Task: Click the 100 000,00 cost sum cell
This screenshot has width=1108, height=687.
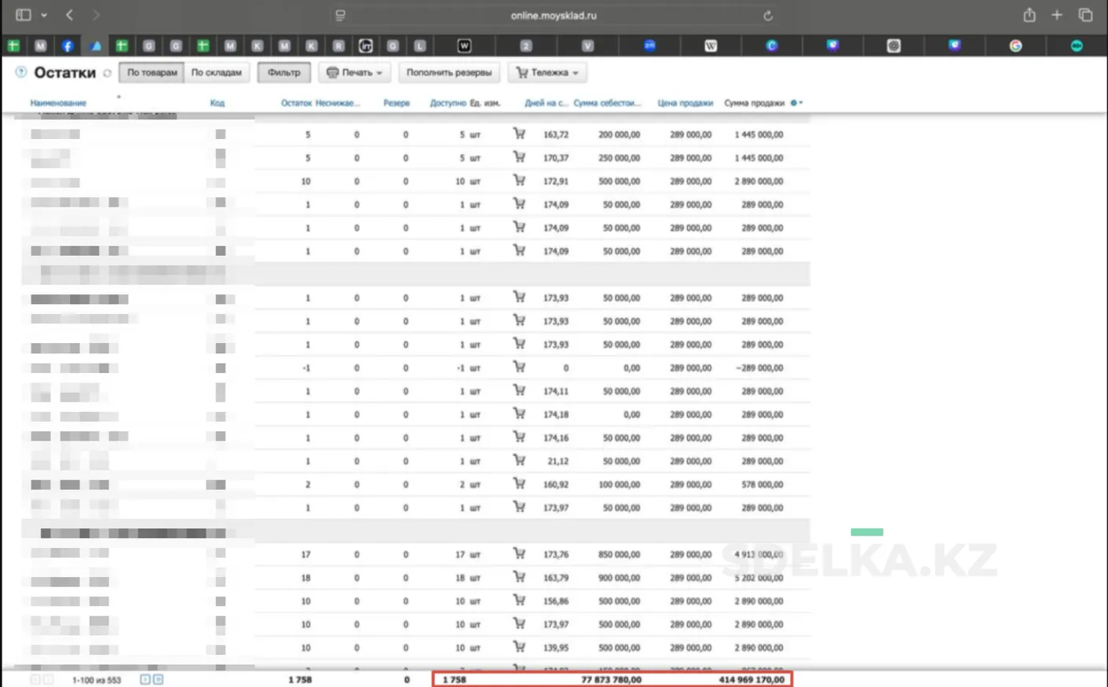Action: [x=619, y=484]
